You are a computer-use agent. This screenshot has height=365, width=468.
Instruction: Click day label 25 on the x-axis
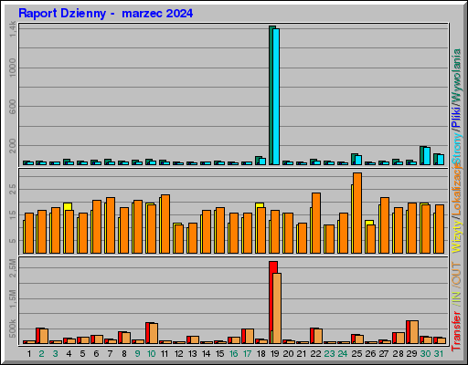tap(356, 354)
